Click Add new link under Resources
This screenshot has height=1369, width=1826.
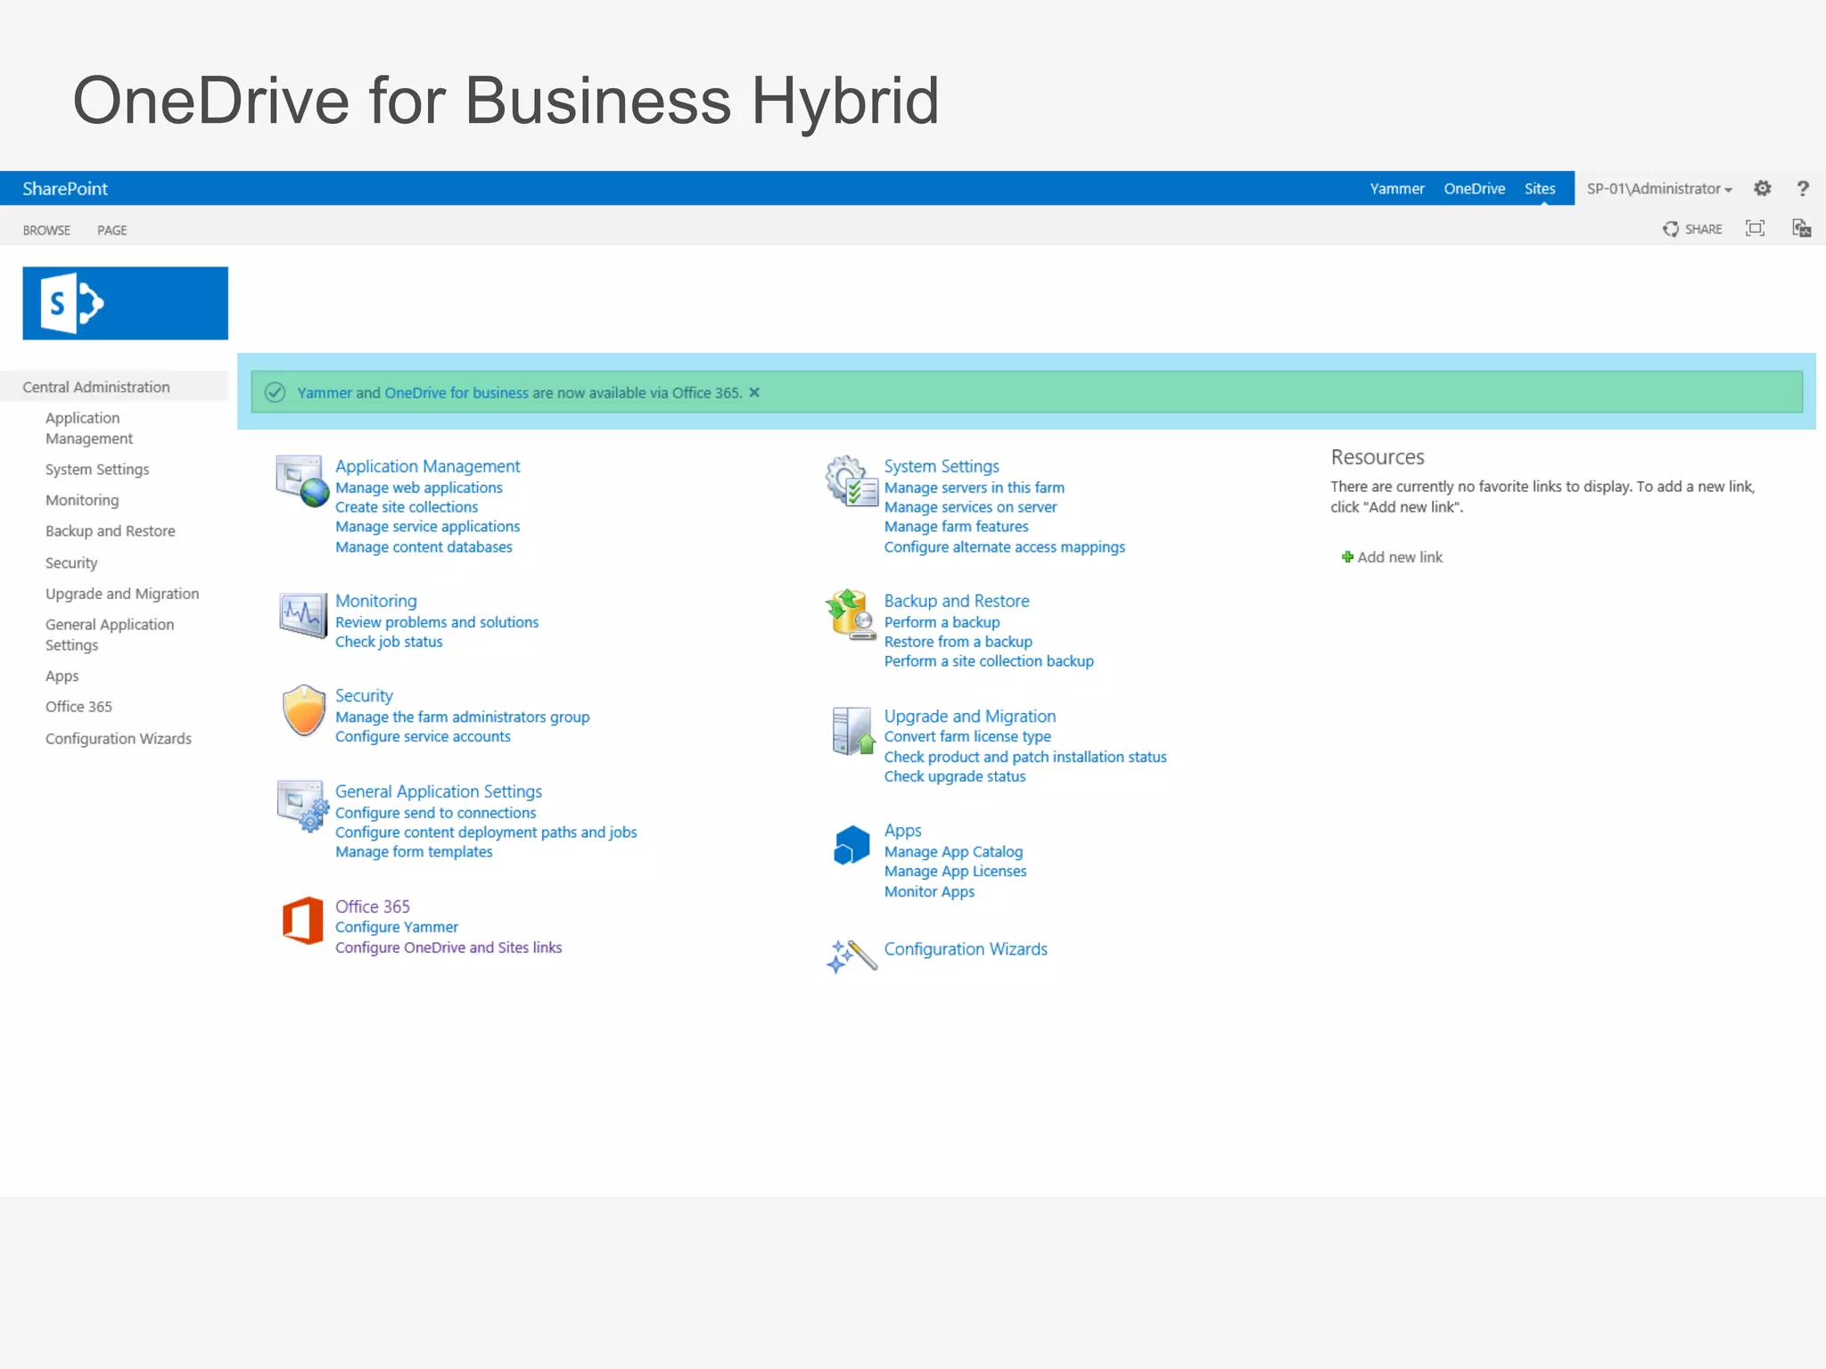click(1400, 557)
